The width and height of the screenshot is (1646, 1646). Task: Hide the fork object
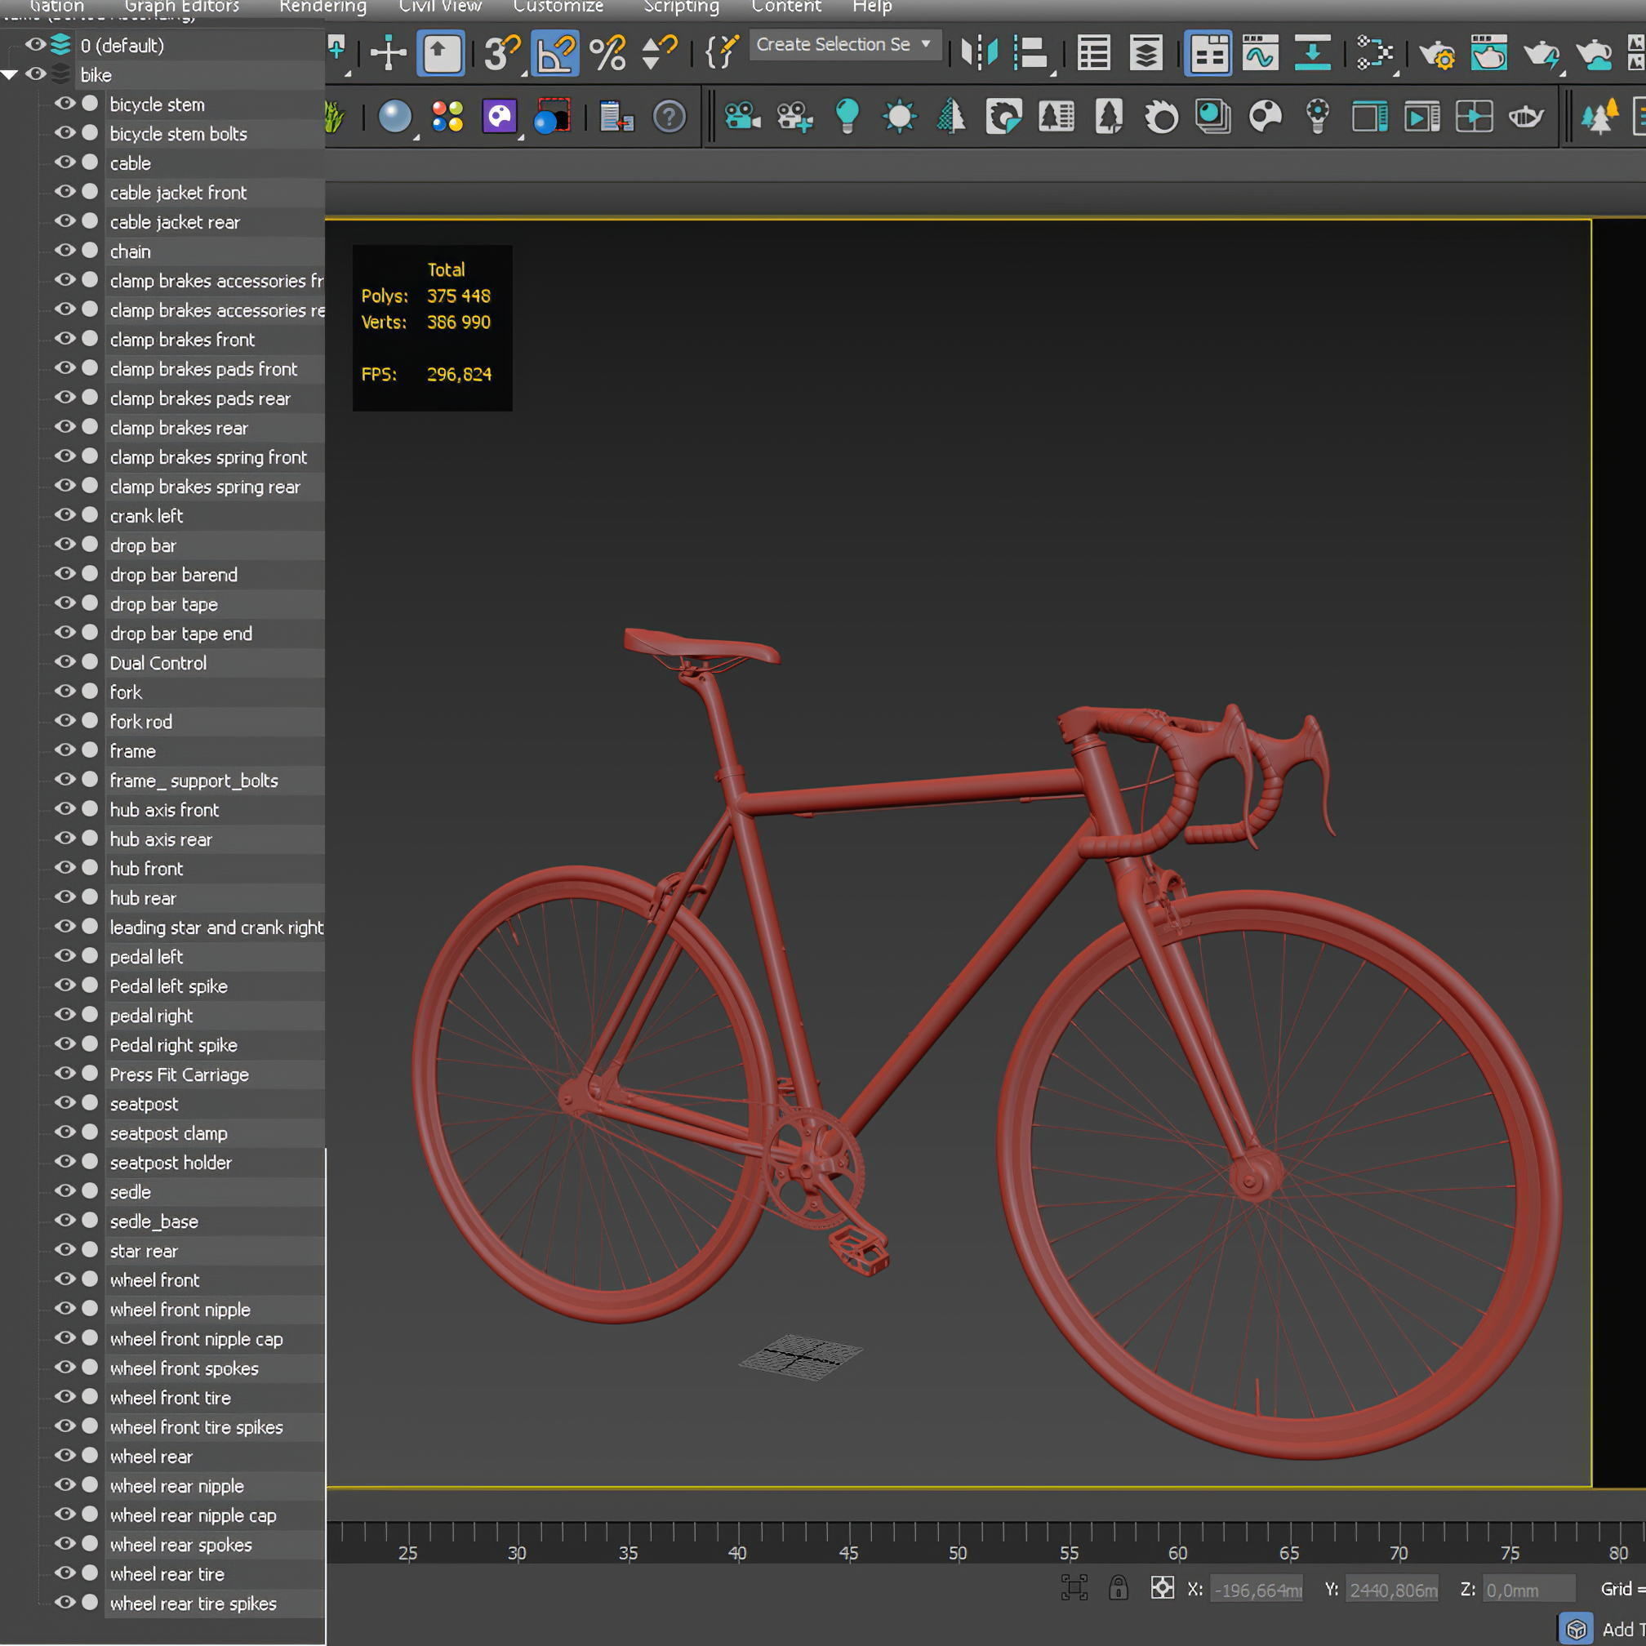pos(65,691)
